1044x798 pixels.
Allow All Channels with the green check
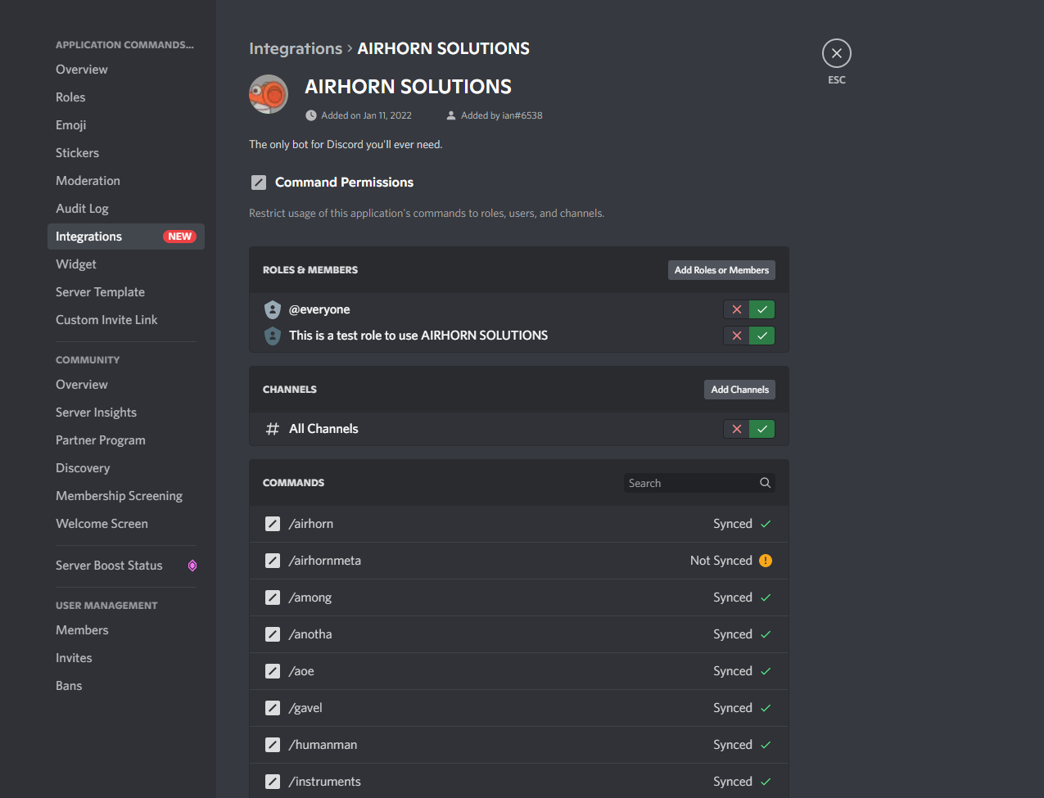(762, 429)
